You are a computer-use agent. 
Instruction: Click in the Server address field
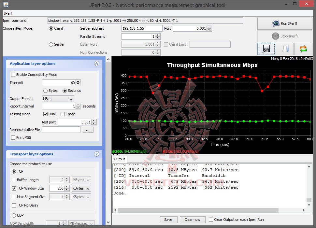click(x=142, y=28)
